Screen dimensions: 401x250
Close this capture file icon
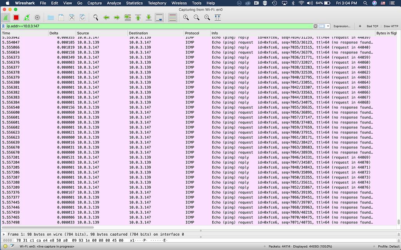click(72, 18)
